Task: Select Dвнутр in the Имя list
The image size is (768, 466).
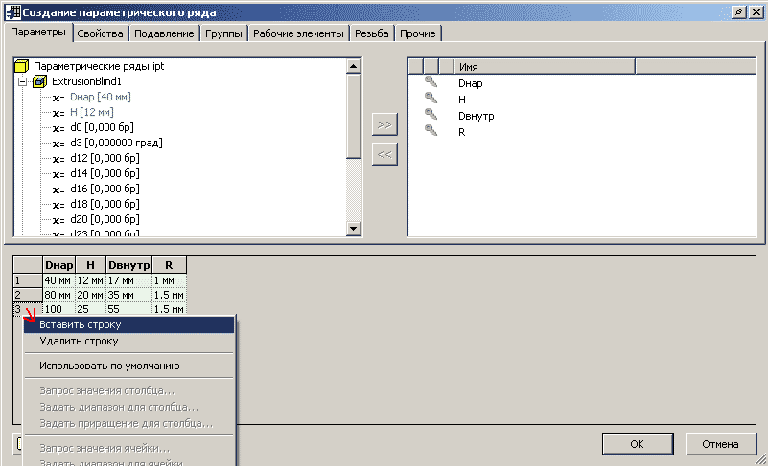Action: point(477,116)
